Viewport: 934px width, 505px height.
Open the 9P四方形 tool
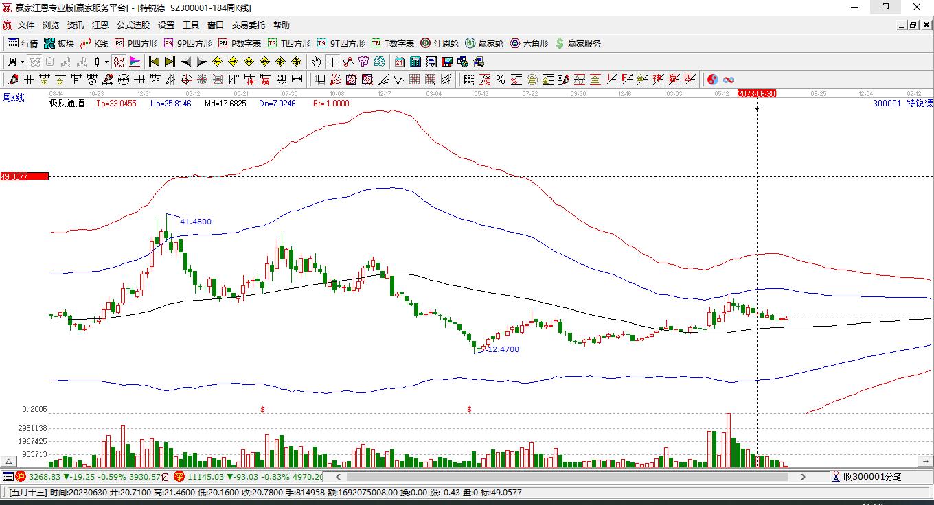pyautogui.click(x=187, y=43)
